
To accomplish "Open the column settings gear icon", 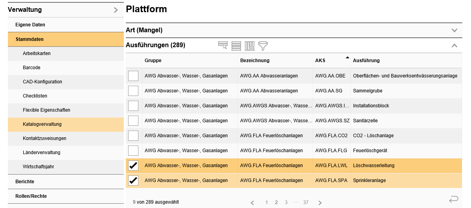I will (x=250, y=46).
